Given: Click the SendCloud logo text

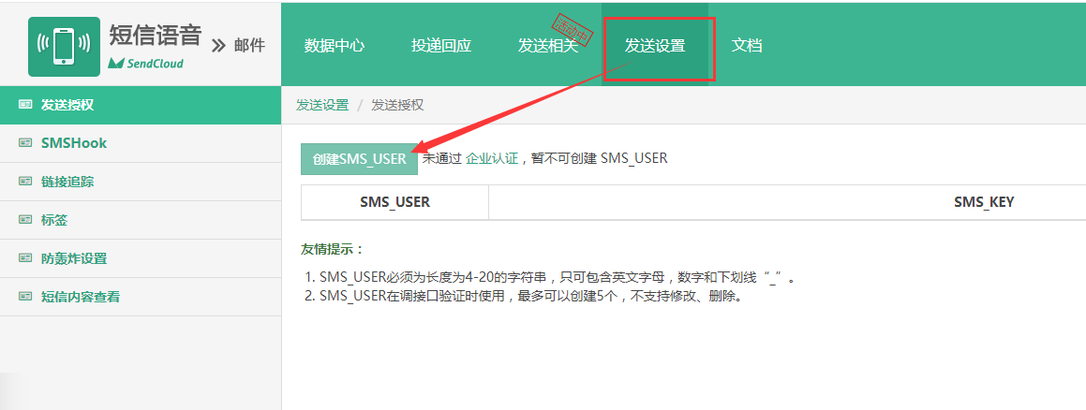Looking at the screenshot, I should [146, 64].
